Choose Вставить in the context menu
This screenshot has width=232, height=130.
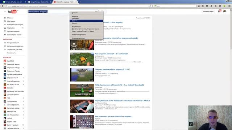pyautogui.click(x=86, y=21)
